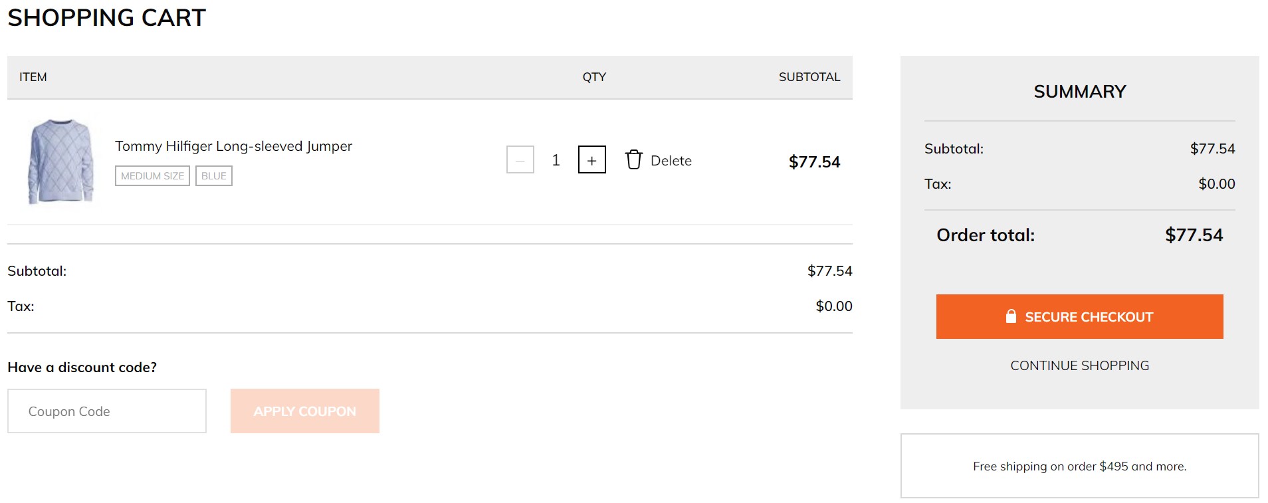
Task: Click the Delete text link
Action: [x=671, y=161]
